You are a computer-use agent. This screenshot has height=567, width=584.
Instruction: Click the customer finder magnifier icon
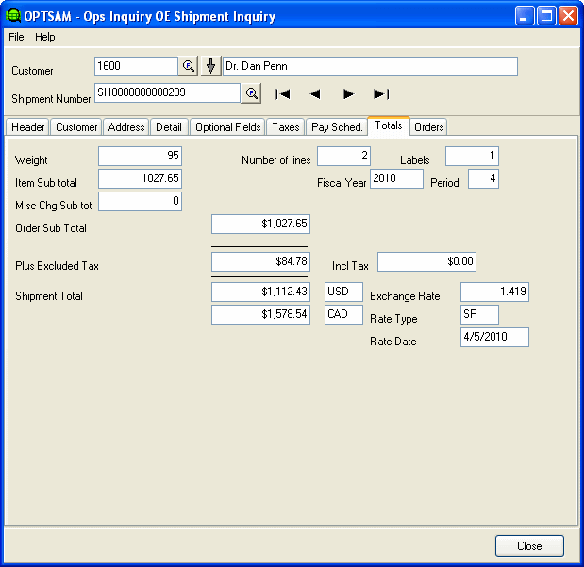click(189, 66)
